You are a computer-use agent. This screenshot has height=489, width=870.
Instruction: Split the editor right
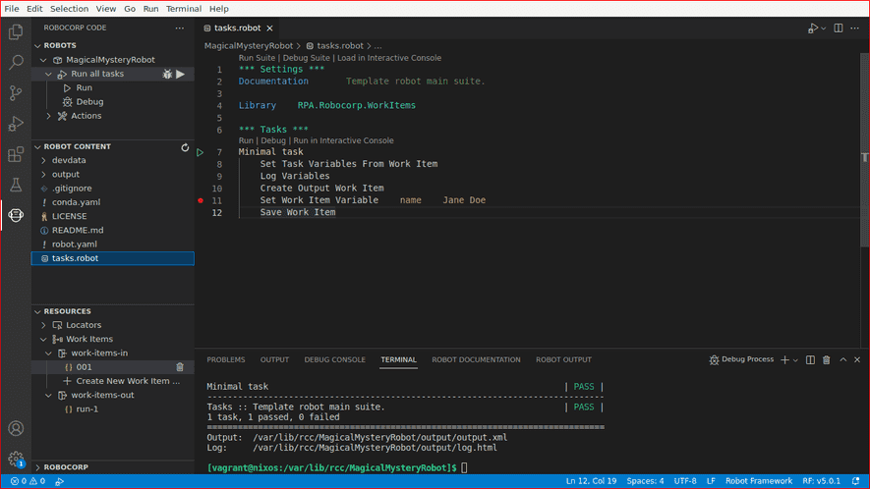tap(839, 28)
